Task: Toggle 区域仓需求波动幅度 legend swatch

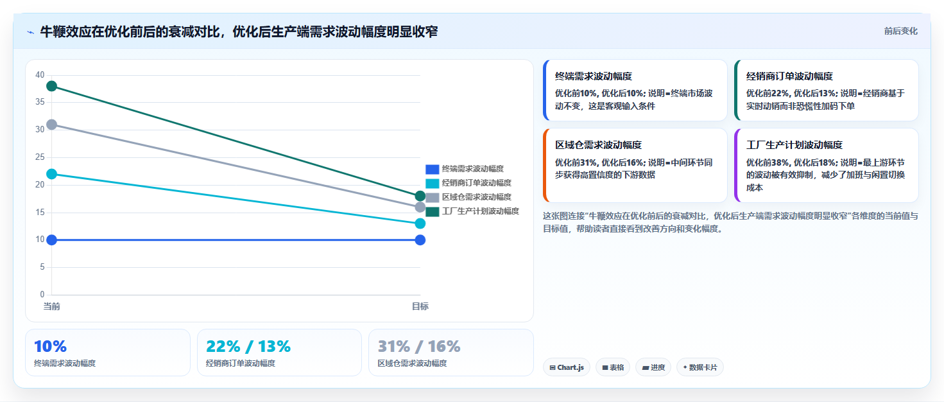Action: pos(433,197)
